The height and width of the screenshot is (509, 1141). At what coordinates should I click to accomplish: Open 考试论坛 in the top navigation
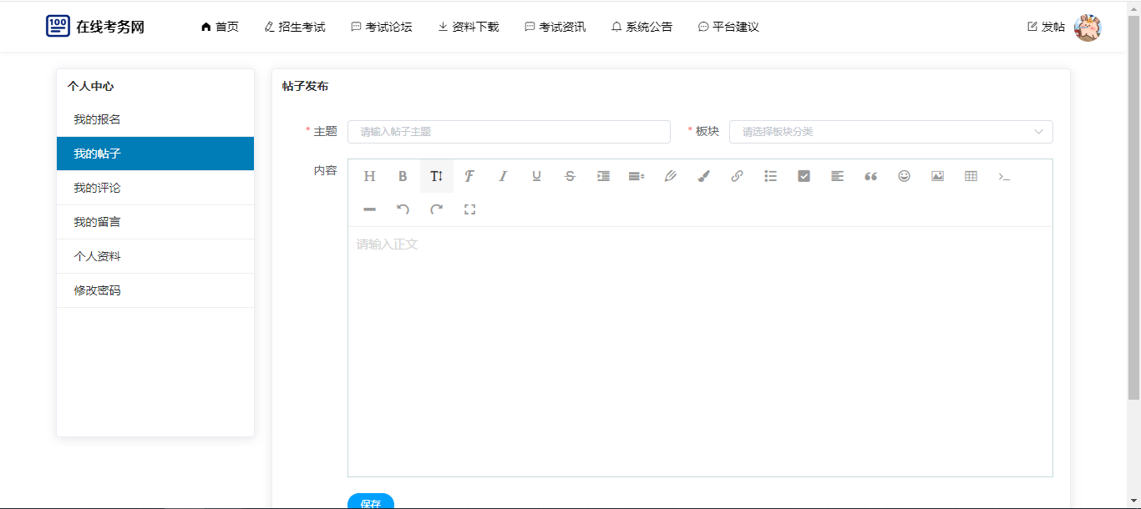382,27
